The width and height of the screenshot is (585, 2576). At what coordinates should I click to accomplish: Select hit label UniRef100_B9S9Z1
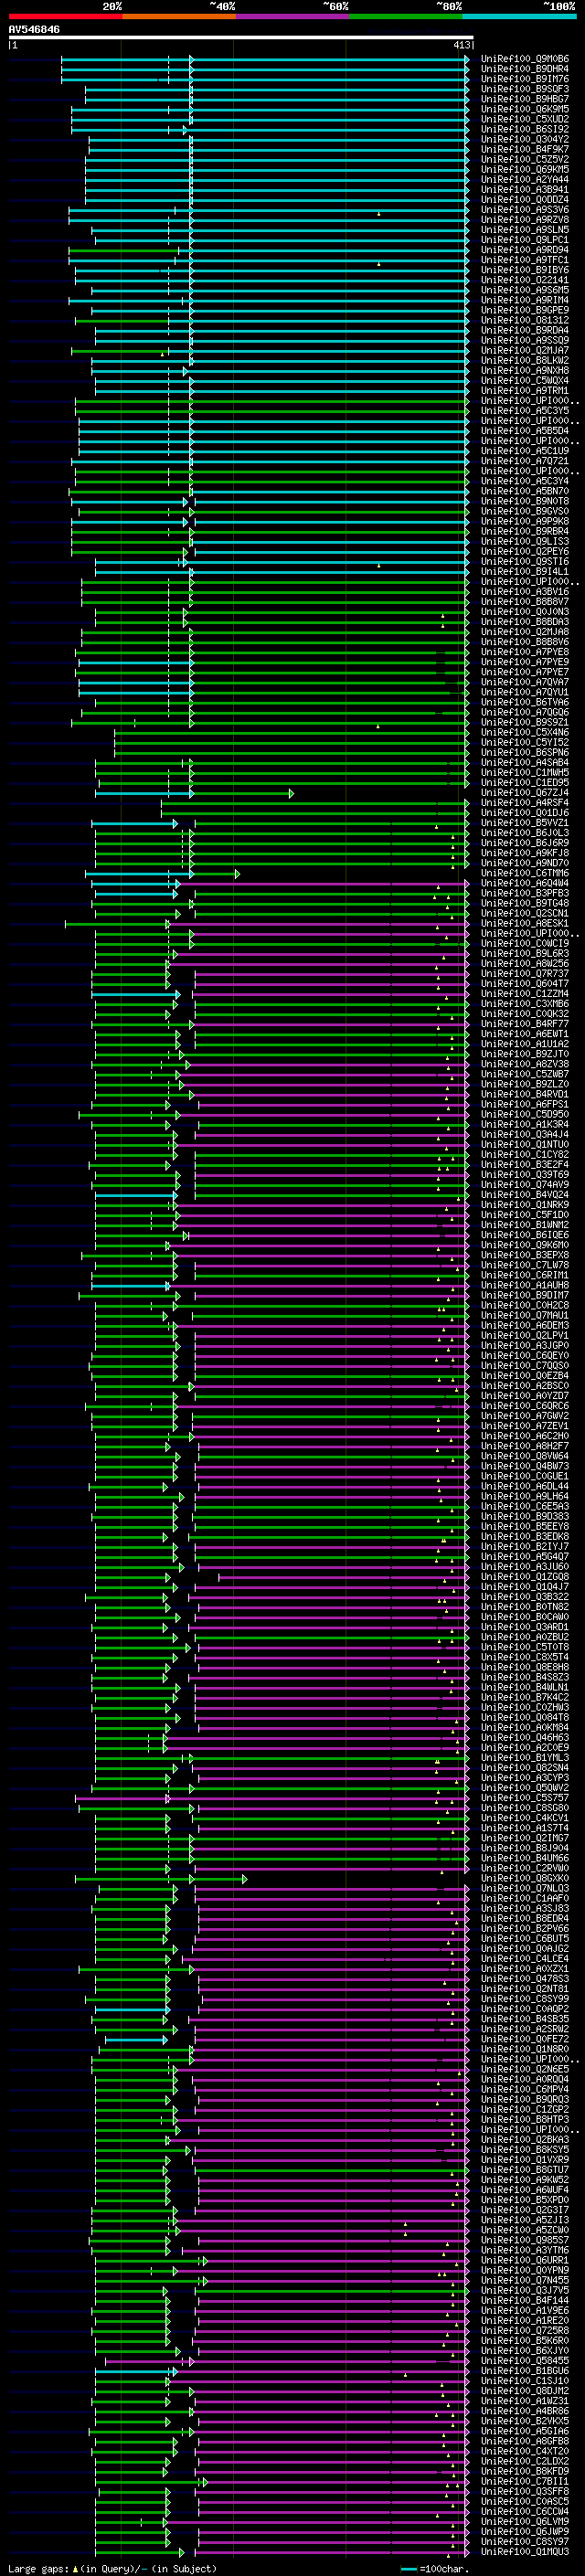pos(525,722)
